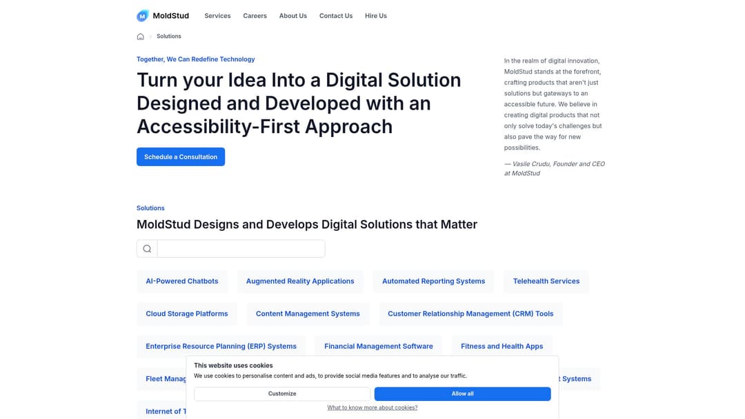Select Telehealth Services
This screenshot has height=419, width=745.
tap(546, 281)
